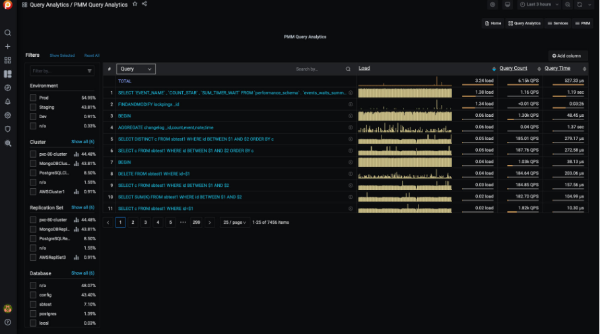
Task: Open the PMM inventory search icon in sidebar
Action: coord(8,143)
